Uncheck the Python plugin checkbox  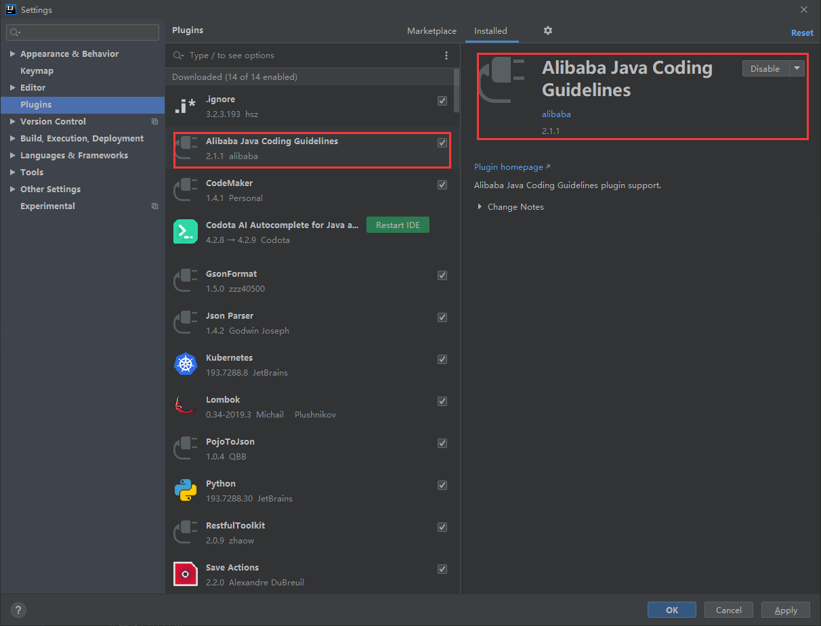tap(442, 485)
